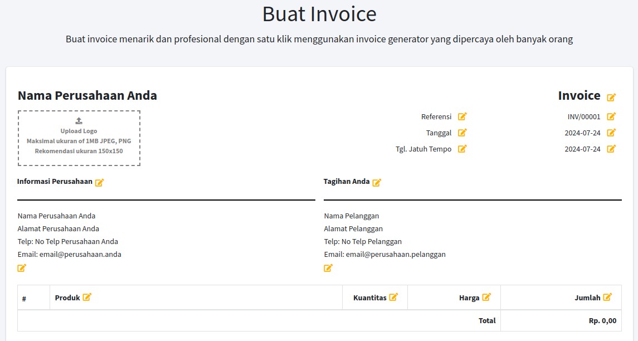Click email@perusahaan.anda line
The image size is (638, 341).
click(x=70, y=255)
